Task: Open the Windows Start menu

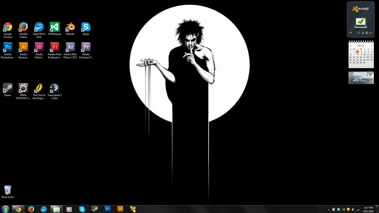Action: pyautogui.click(x=5, y=209)
